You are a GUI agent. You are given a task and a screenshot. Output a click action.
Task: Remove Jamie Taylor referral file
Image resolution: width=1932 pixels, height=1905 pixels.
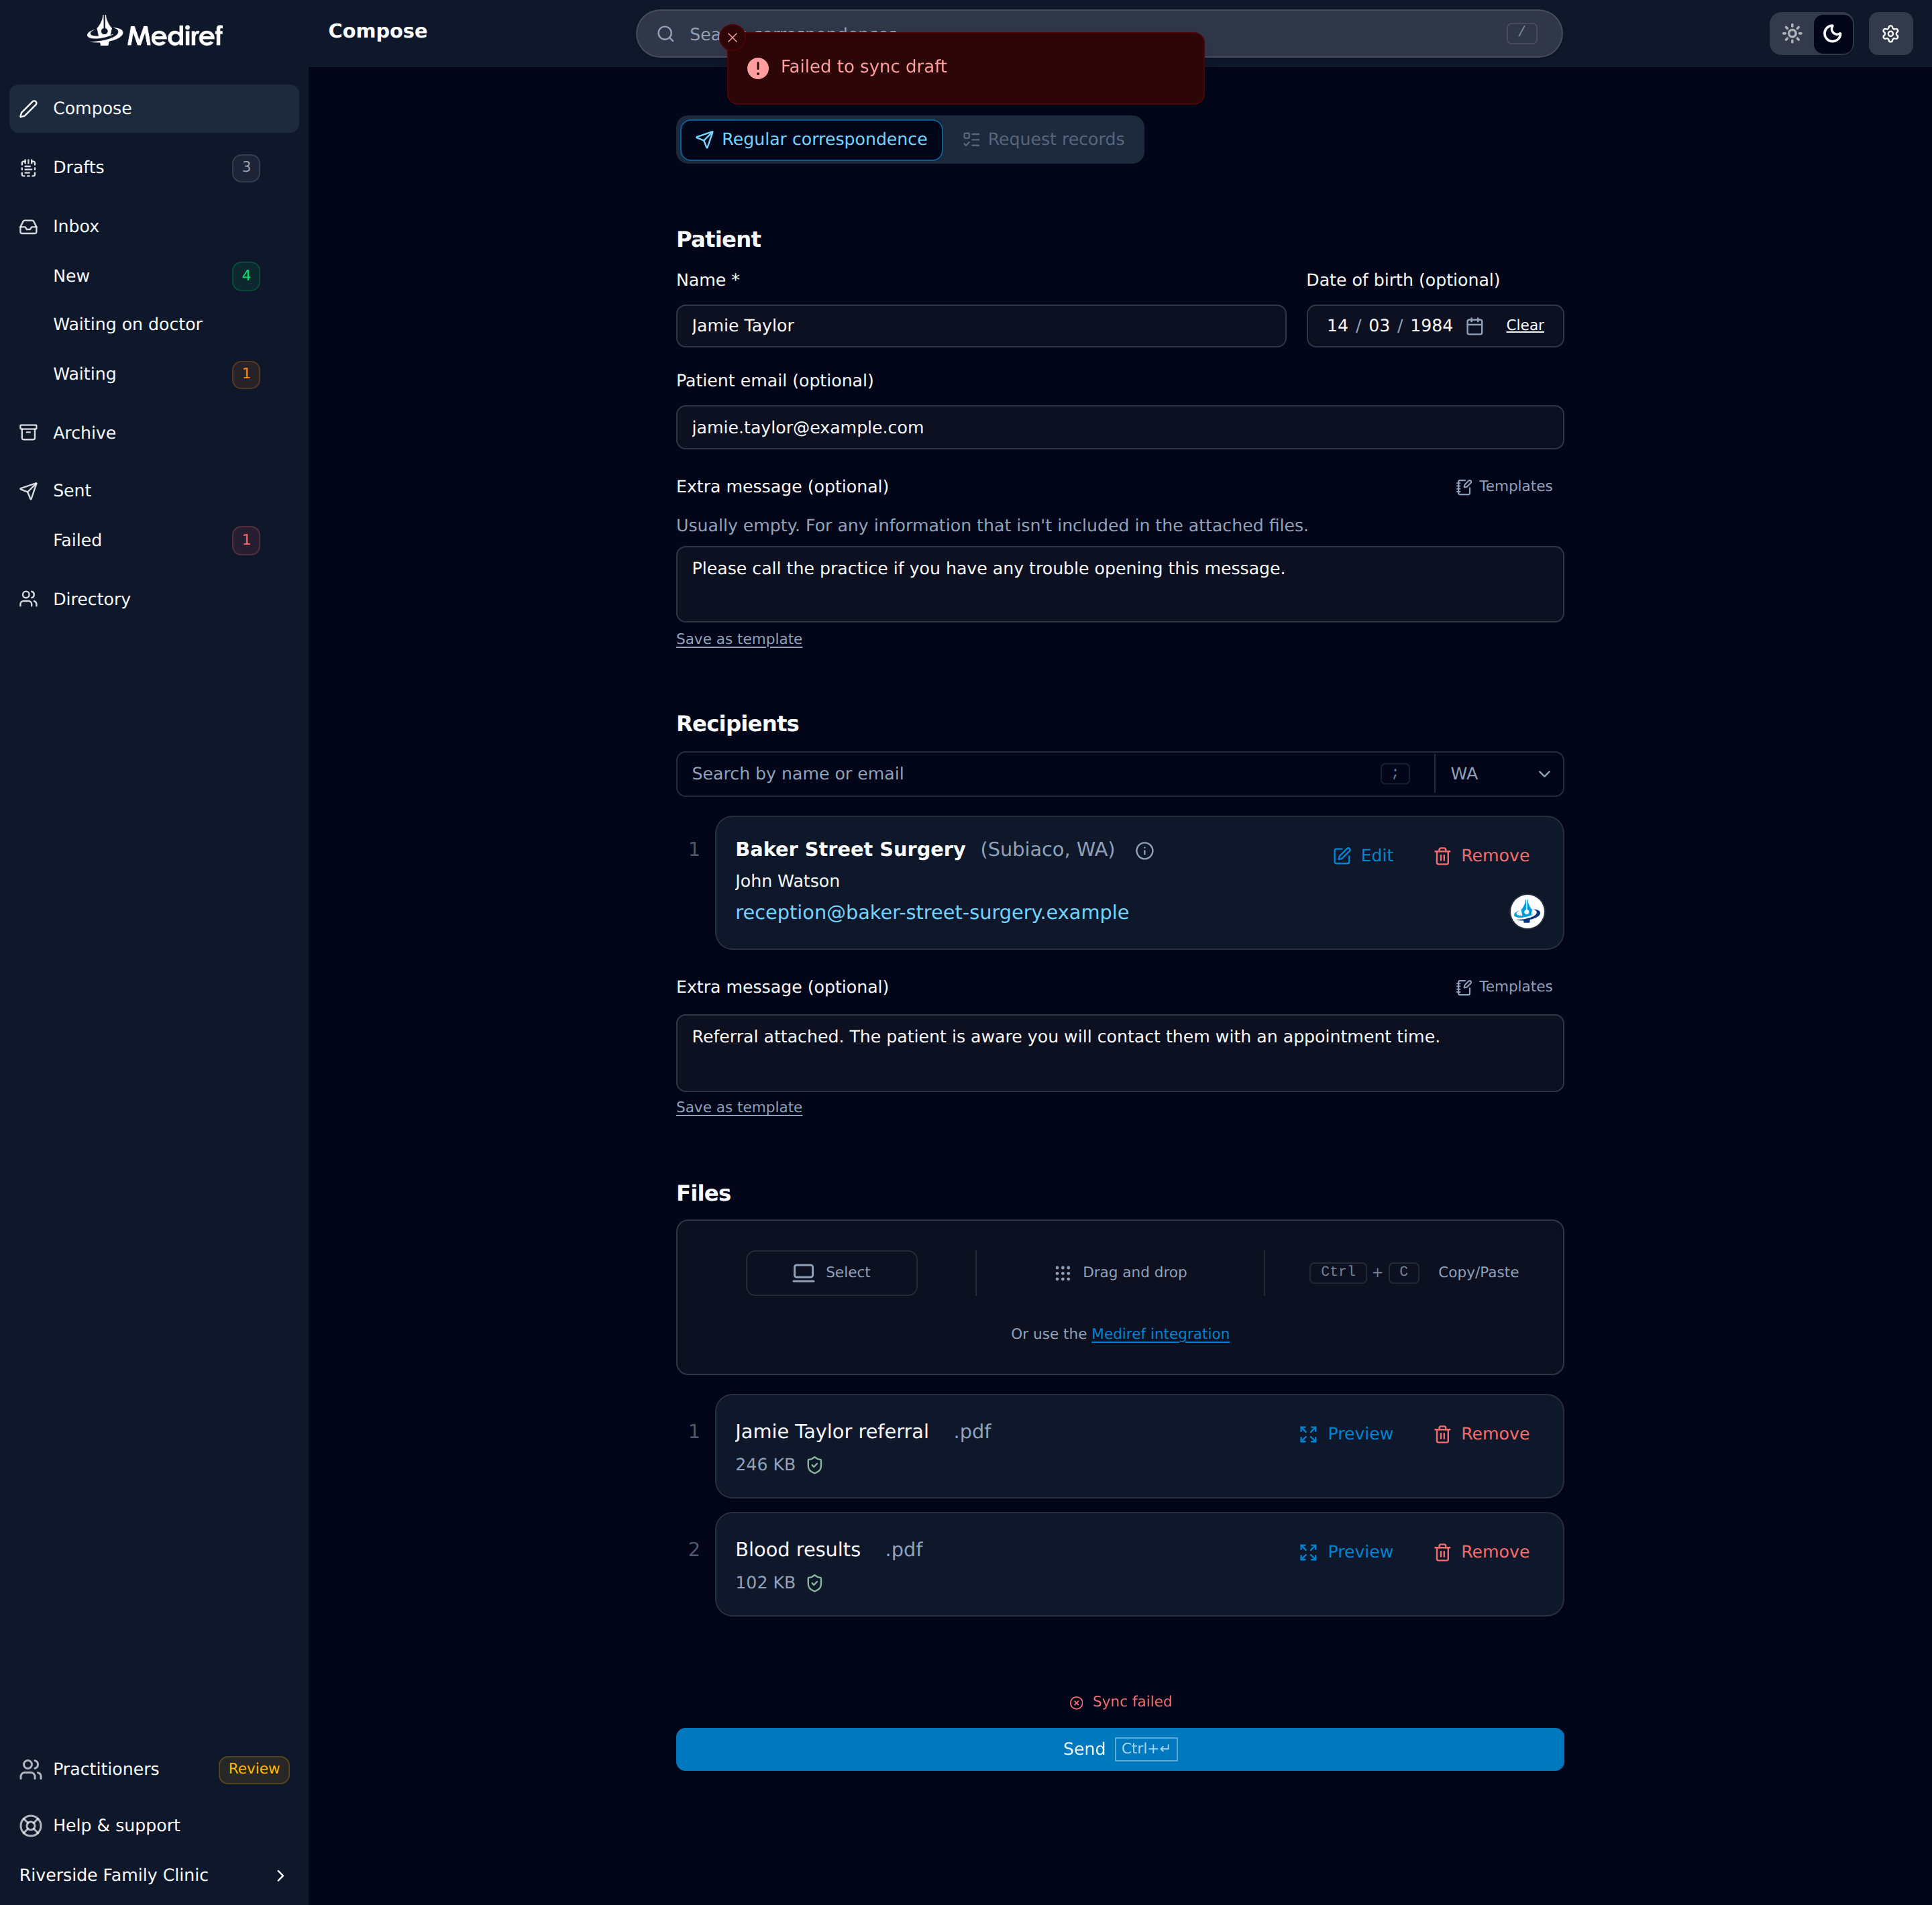(1481, 1434)
